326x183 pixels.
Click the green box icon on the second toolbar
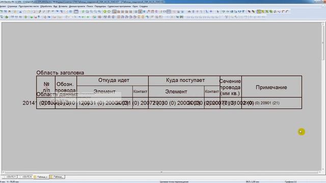tap(26, 17)
